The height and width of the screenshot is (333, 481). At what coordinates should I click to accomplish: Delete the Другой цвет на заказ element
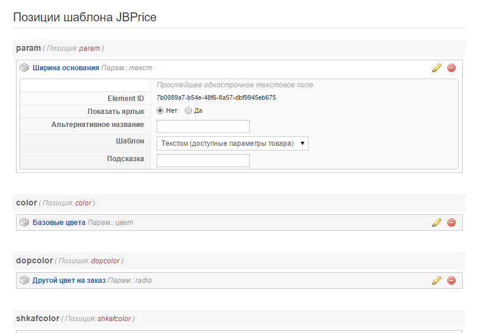[x=451, y=280]
